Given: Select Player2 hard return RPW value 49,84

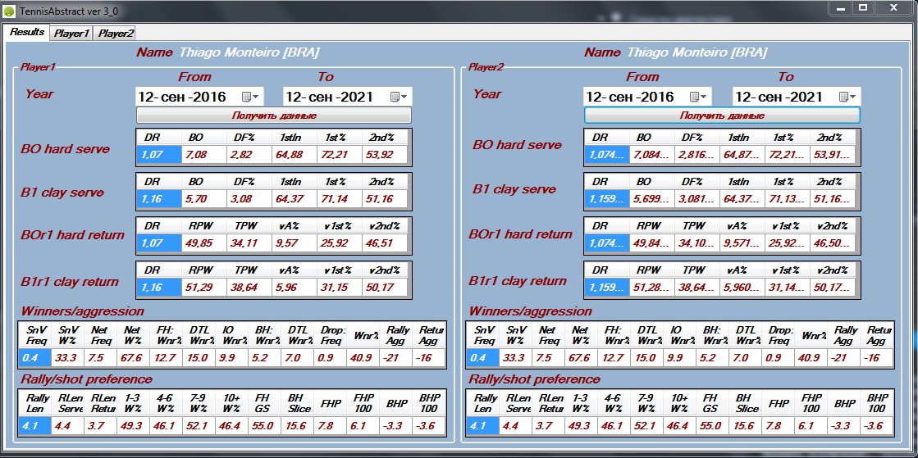Looking at the screenshot, I should 651,243.
